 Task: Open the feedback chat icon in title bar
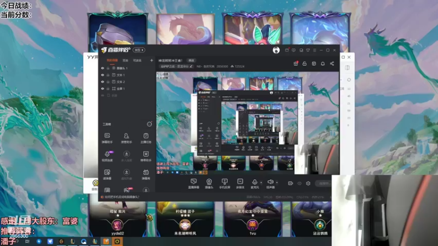click(293, 50)
